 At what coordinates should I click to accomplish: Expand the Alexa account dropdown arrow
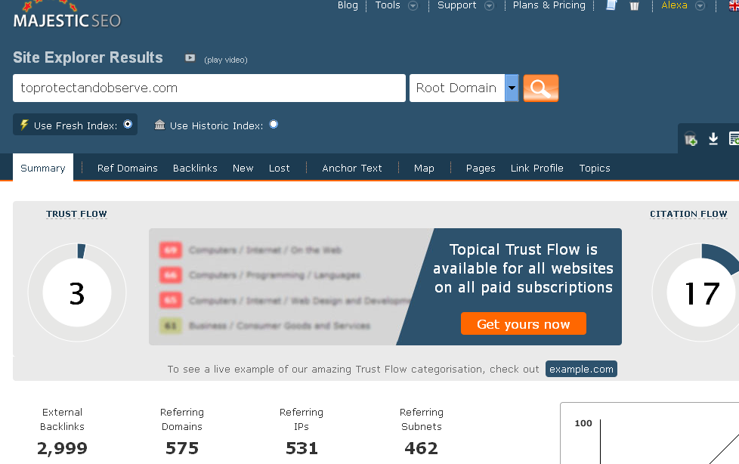click(x=700, y=5)
